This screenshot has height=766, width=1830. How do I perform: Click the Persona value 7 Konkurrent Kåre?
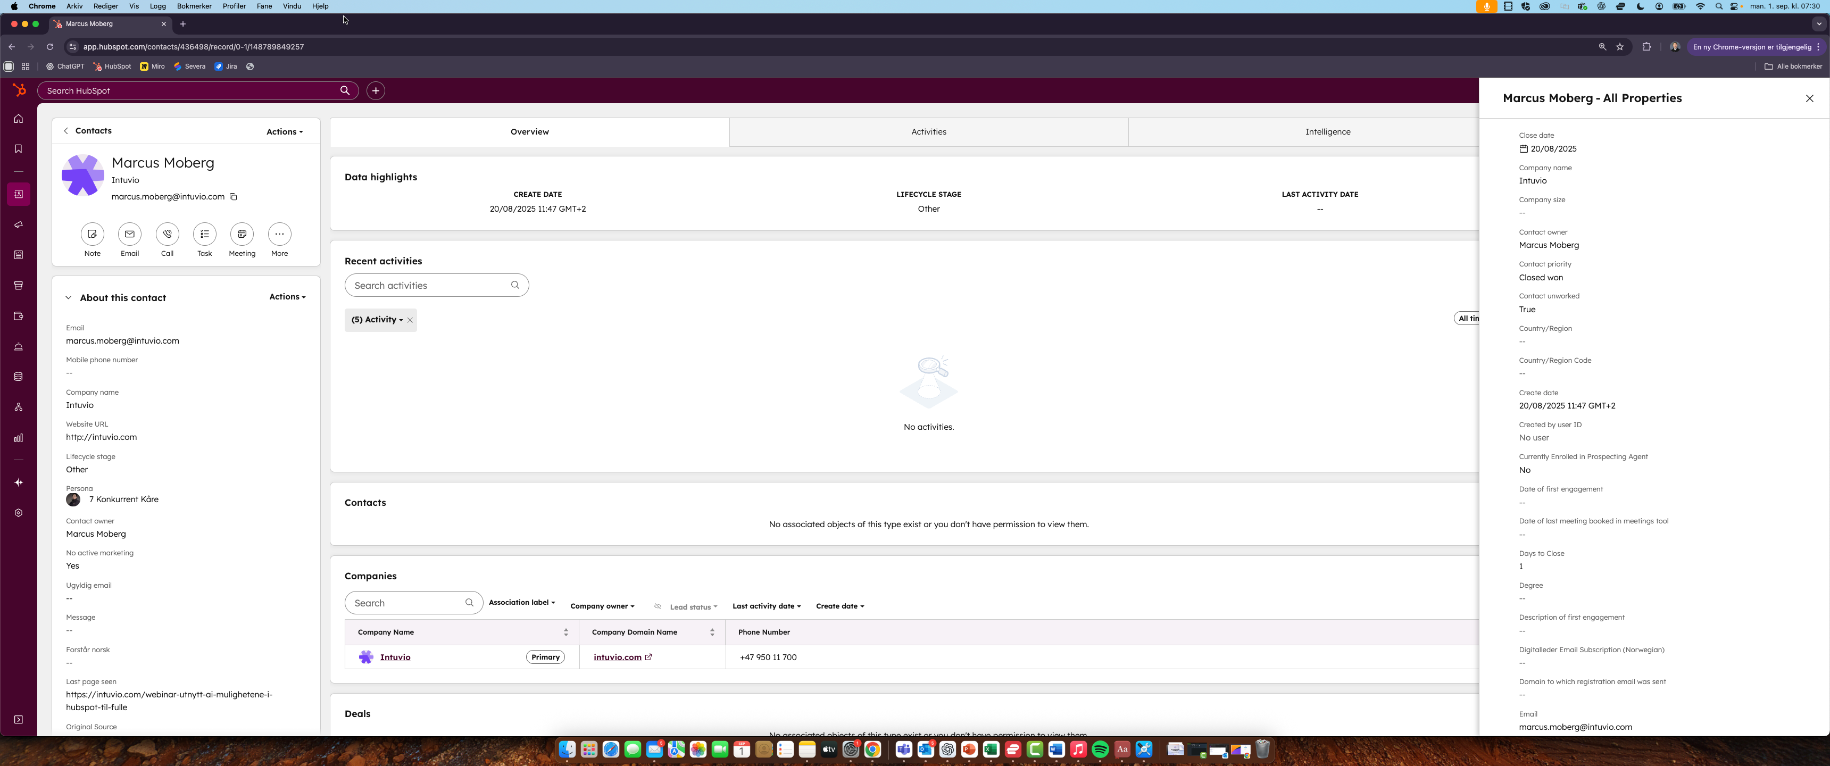123,499
